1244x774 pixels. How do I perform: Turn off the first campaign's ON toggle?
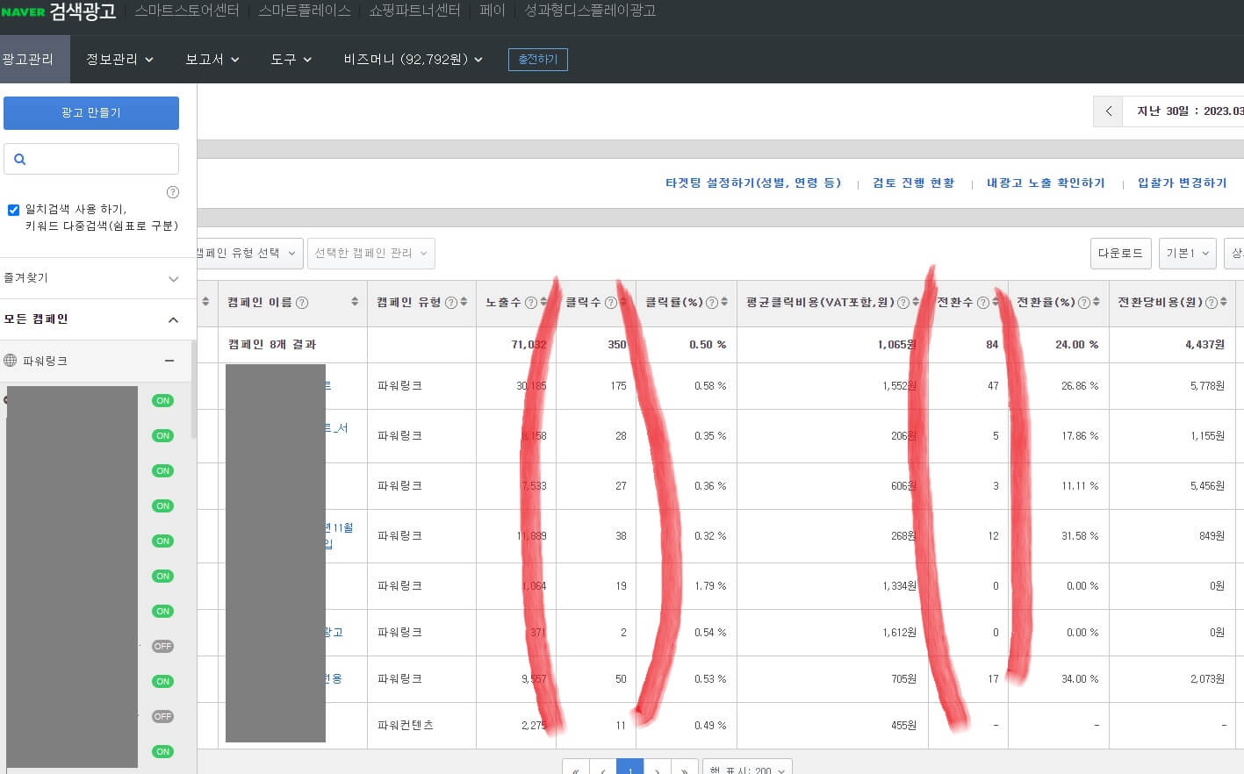click(162, 400)
